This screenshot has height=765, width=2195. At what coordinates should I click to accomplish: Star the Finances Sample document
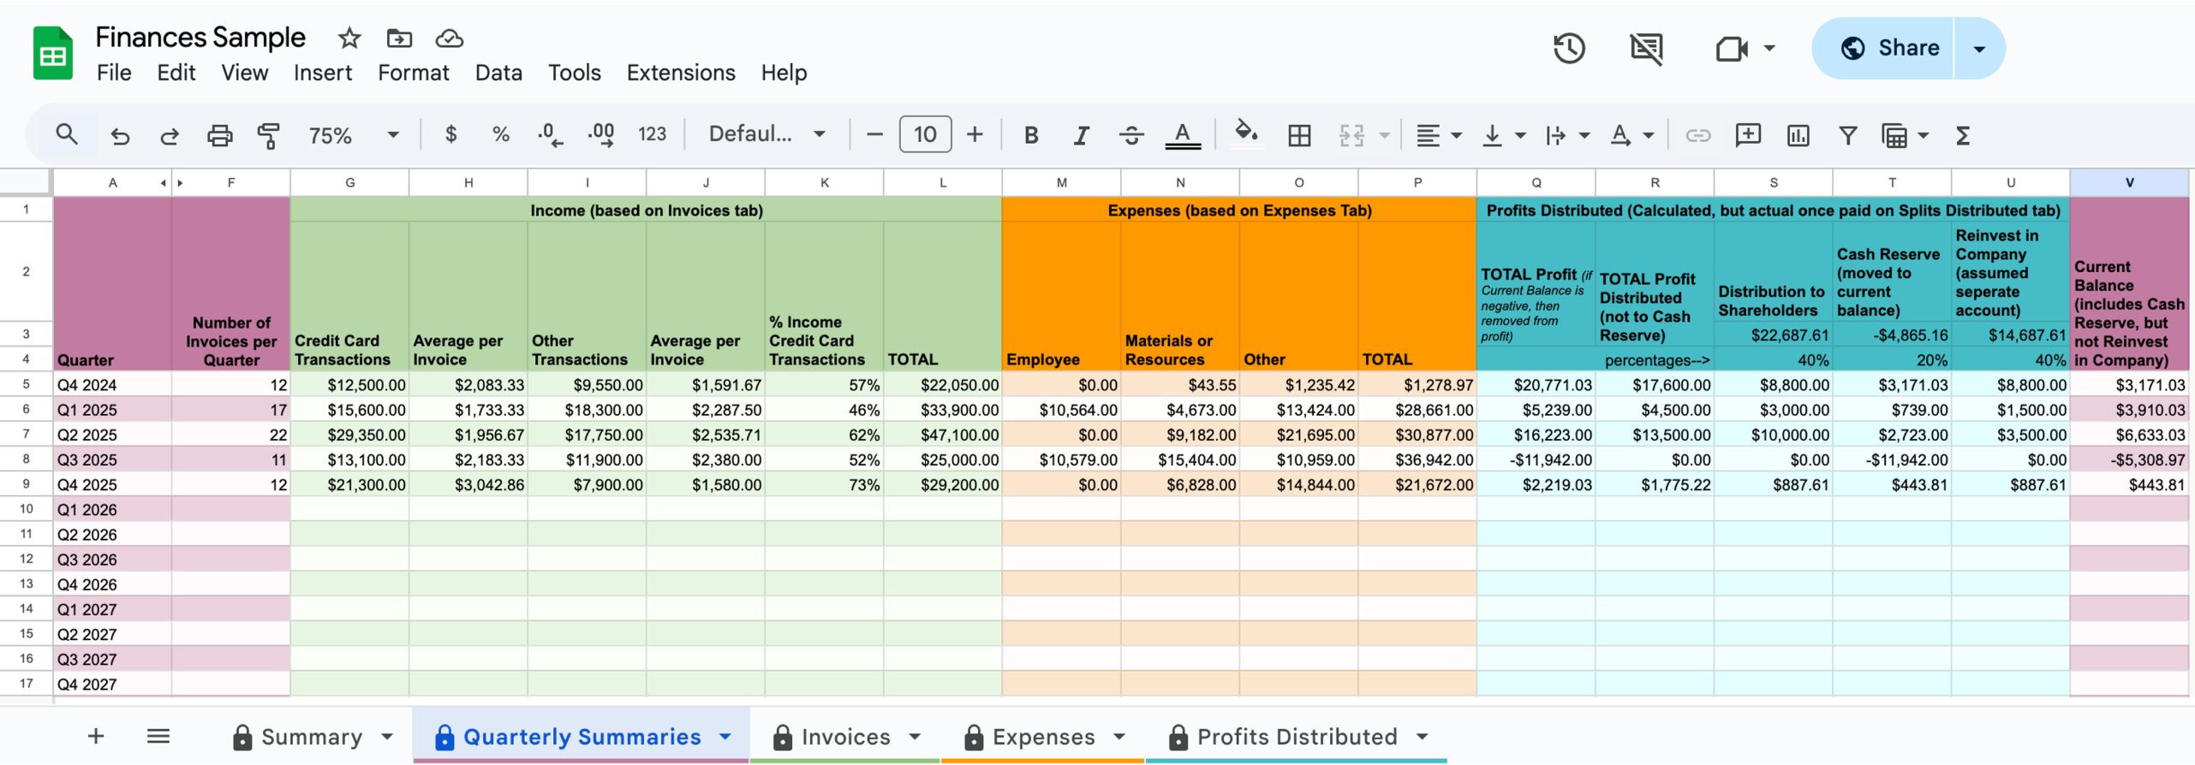pos(349,39)
